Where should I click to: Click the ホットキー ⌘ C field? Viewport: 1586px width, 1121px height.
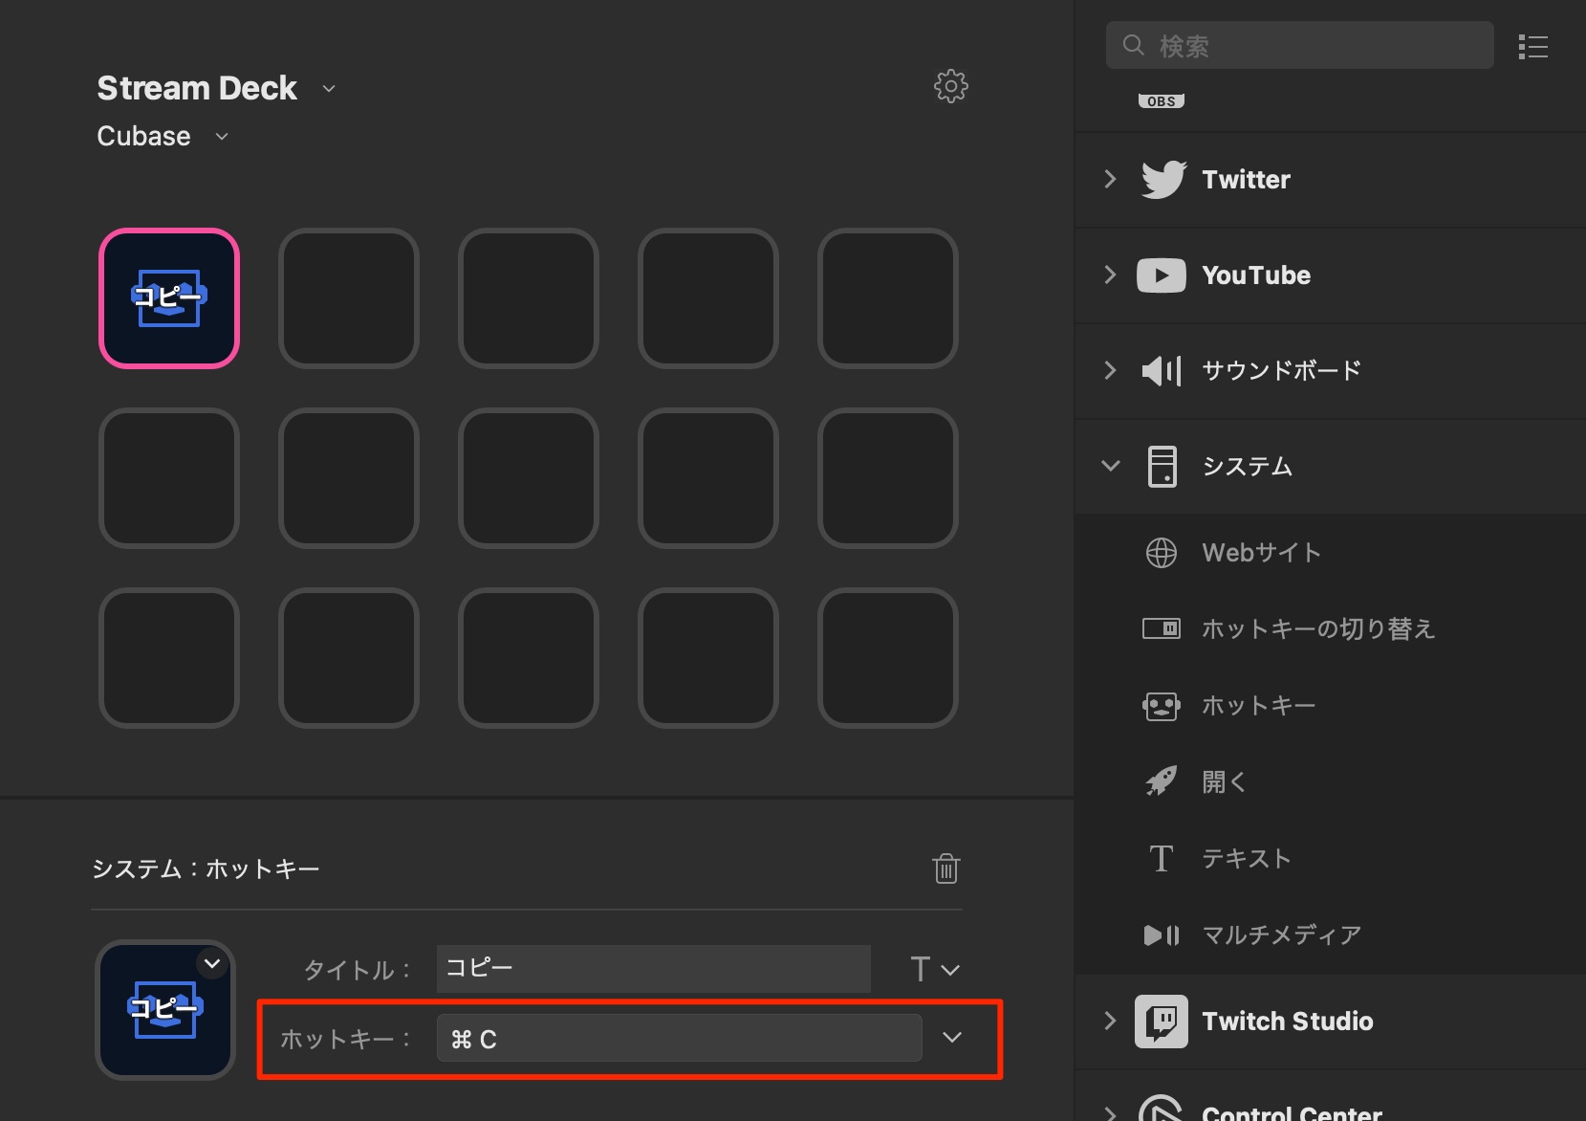click(680, 1039)
